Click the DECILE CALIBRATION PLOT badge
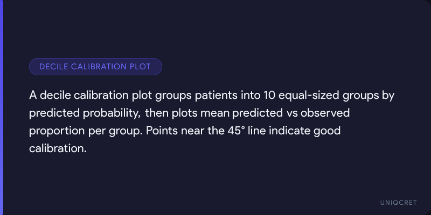This screenshot has width=431, height=215. click(x=95, y=67)
